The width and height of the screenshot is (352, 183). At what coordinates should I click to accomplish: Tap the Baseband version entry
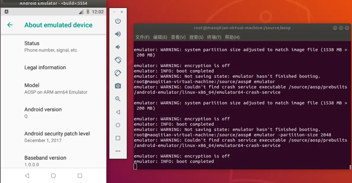(53, 161)
